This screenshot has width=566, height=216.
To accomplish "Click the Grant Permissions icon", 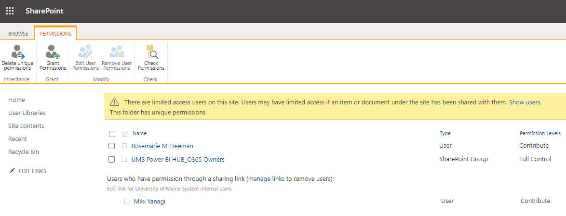I will (x=53, y=52).
